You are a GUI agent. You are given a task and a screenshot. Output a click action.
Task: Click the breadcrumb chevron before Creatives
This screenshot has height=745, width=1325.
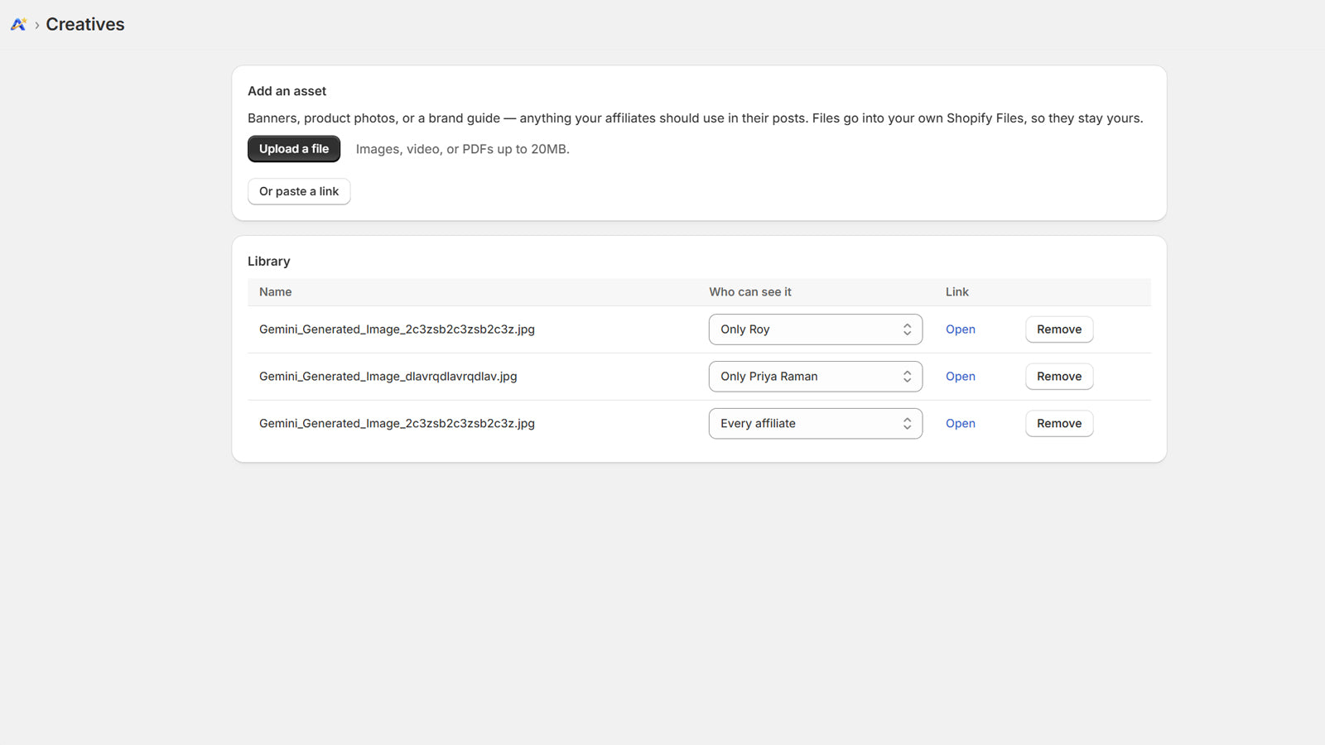pos(37,25)
